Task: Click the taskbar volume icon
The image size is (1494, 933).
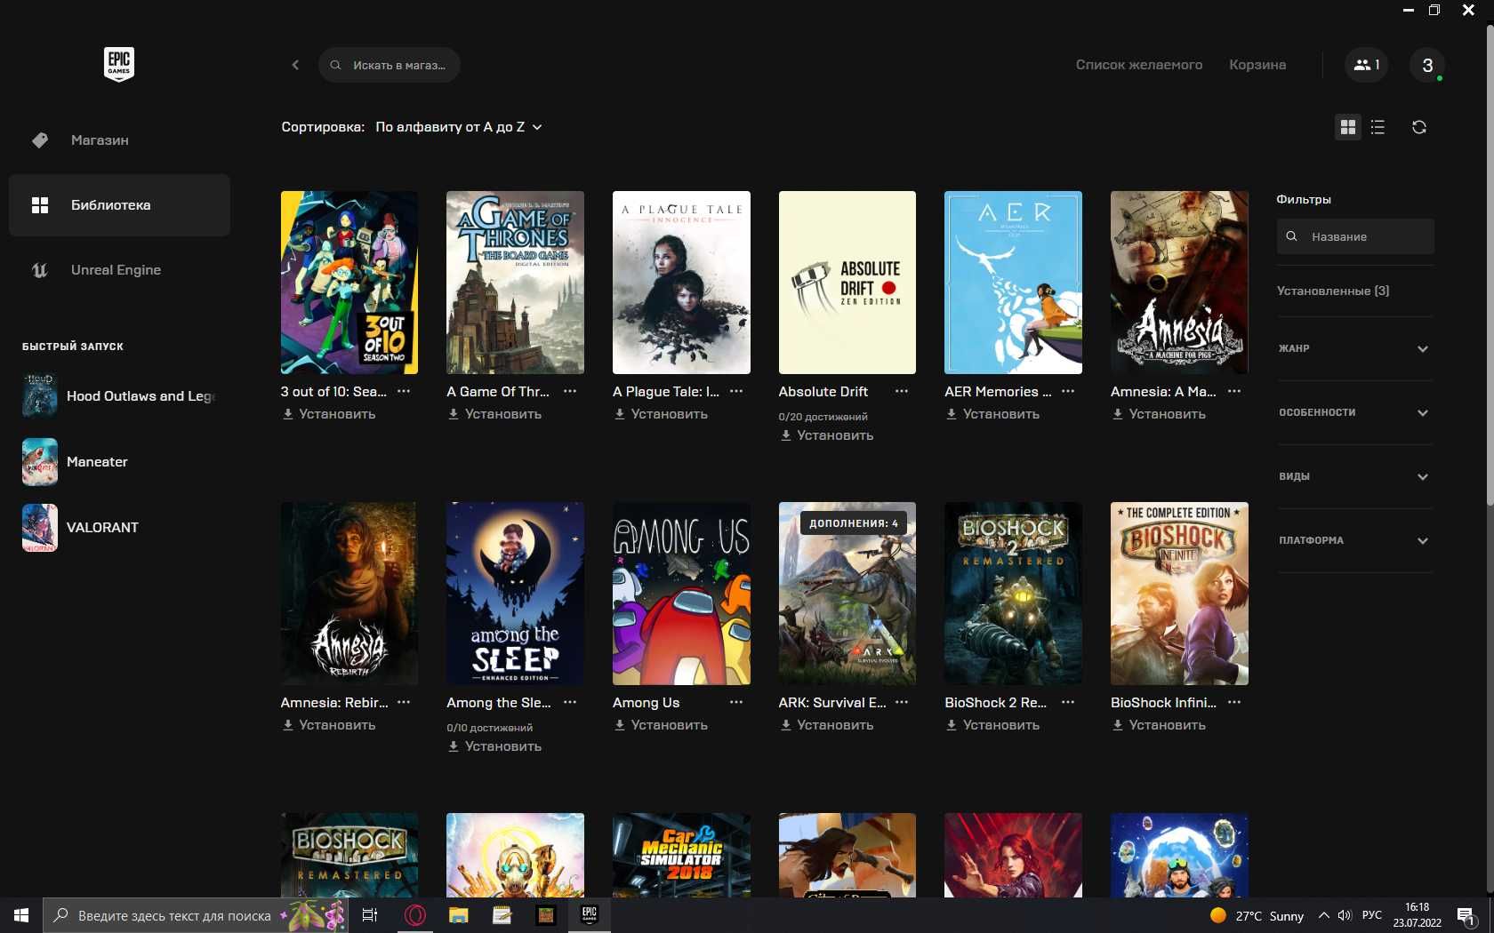Action: coord(1345,915)
